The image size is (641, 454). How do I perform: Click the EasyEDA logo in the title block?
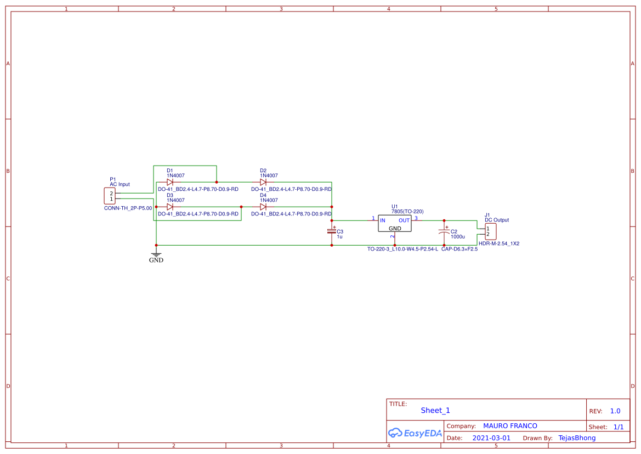pyautogui.click(x=415, y=433)
